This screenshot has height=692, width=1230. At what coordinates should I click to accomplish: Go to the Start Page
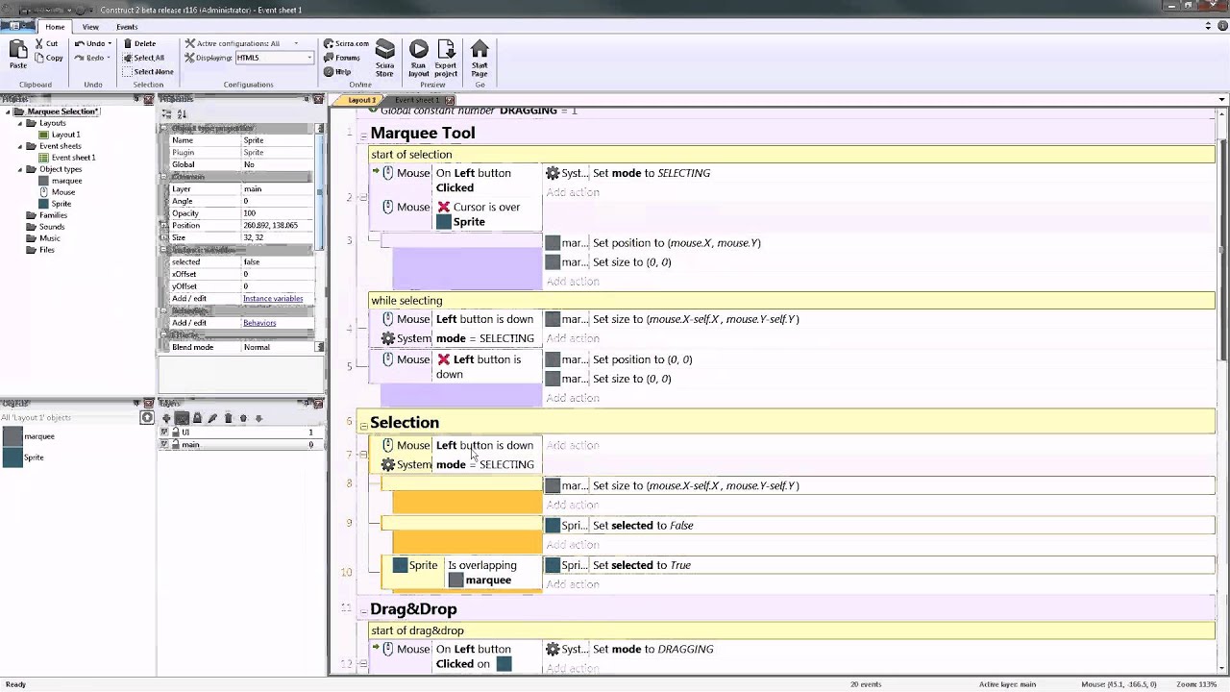pyautogui.click(x=480, y=59)
